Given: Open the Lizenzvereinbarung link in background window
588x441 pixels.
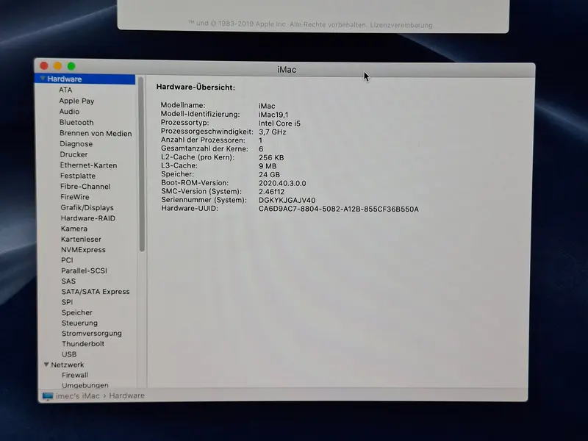Looking at the screenshot, I should point(401,25).
